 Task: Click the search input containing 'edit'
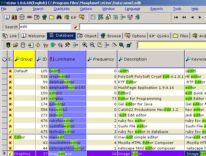(x=45, y=27)
